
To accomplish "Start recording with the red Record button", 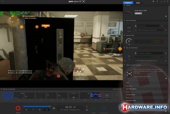I will click(18, 108).
